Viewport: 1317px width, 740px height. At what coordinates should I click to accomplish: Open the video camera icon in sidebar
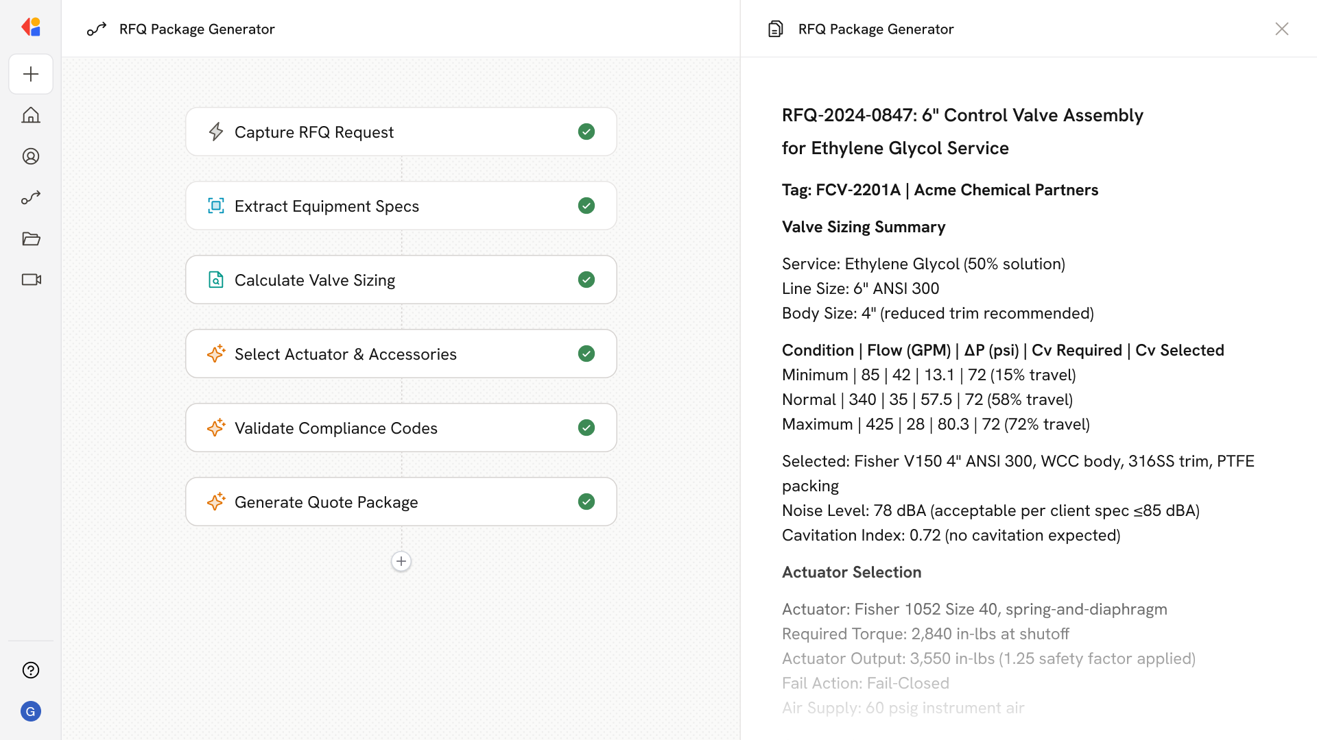pyautogui.click(x=31, y=280)
